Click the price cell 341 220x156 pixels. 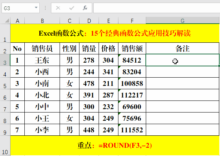[x=109, y=72]
